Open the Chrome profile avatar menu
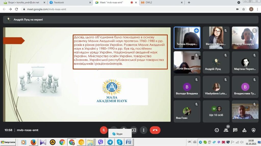This screenshot has height=146, width=261. (251, 9)
